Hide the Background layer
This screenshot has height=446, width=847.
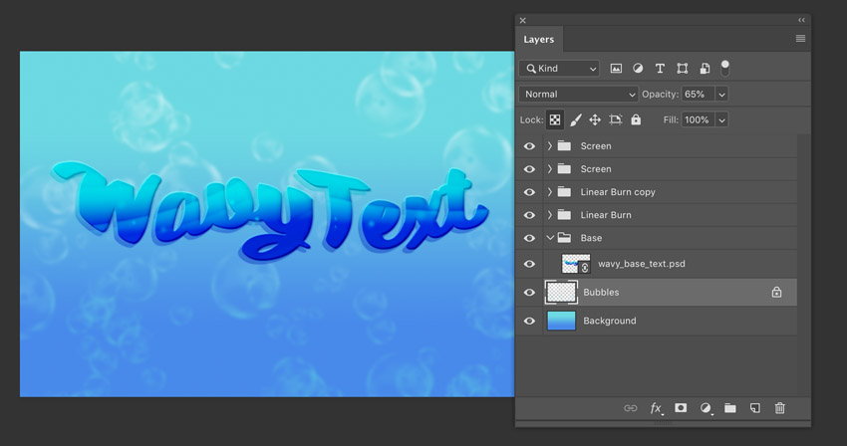(529, 321)
